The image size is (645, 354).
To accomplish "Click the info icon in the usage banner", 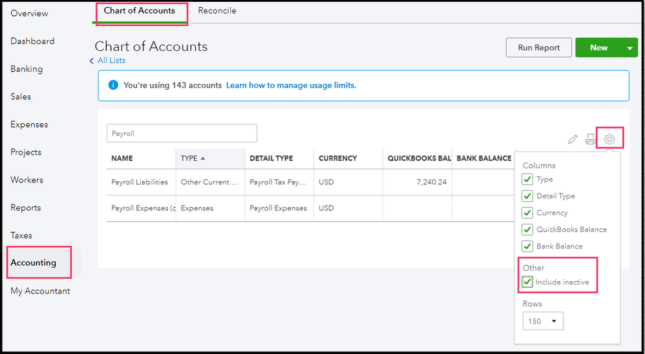I will tap(112, 85).
